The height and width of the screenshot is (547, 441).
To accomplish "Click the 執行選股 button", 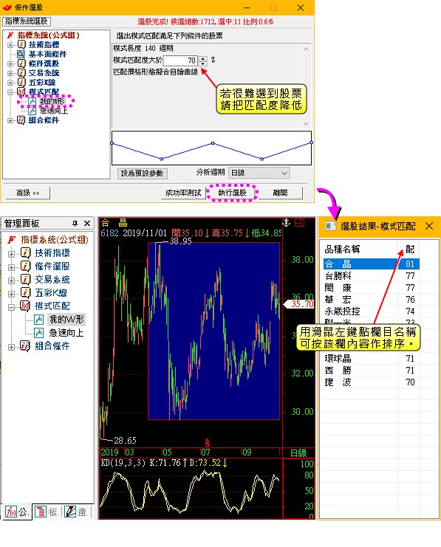I will 232,193.
